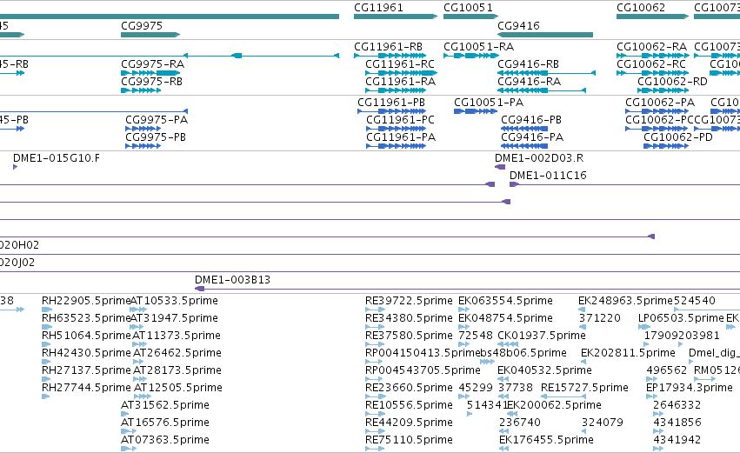Click EST AT10533.5prime label
Viewport: 740px width, 453px height.
pos(174,301)
